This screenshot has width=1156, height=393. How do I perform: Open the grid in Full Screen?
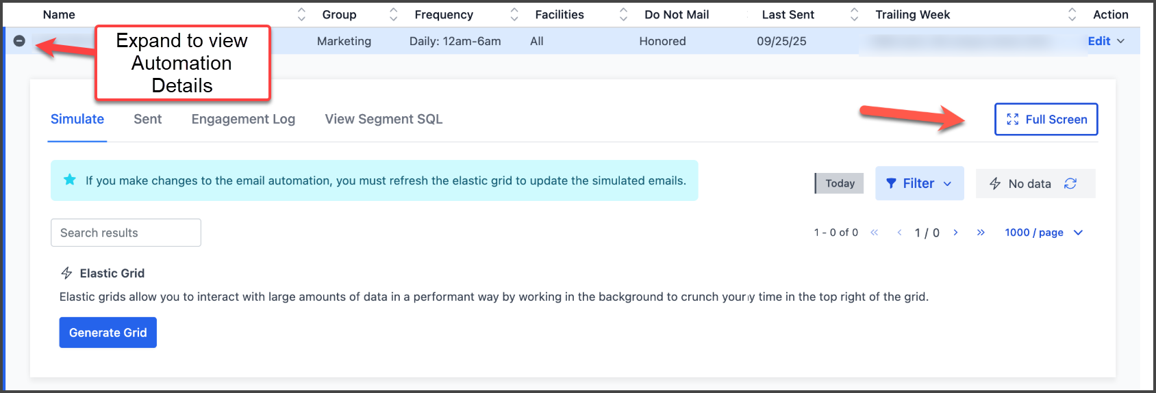pos(1046,120)
